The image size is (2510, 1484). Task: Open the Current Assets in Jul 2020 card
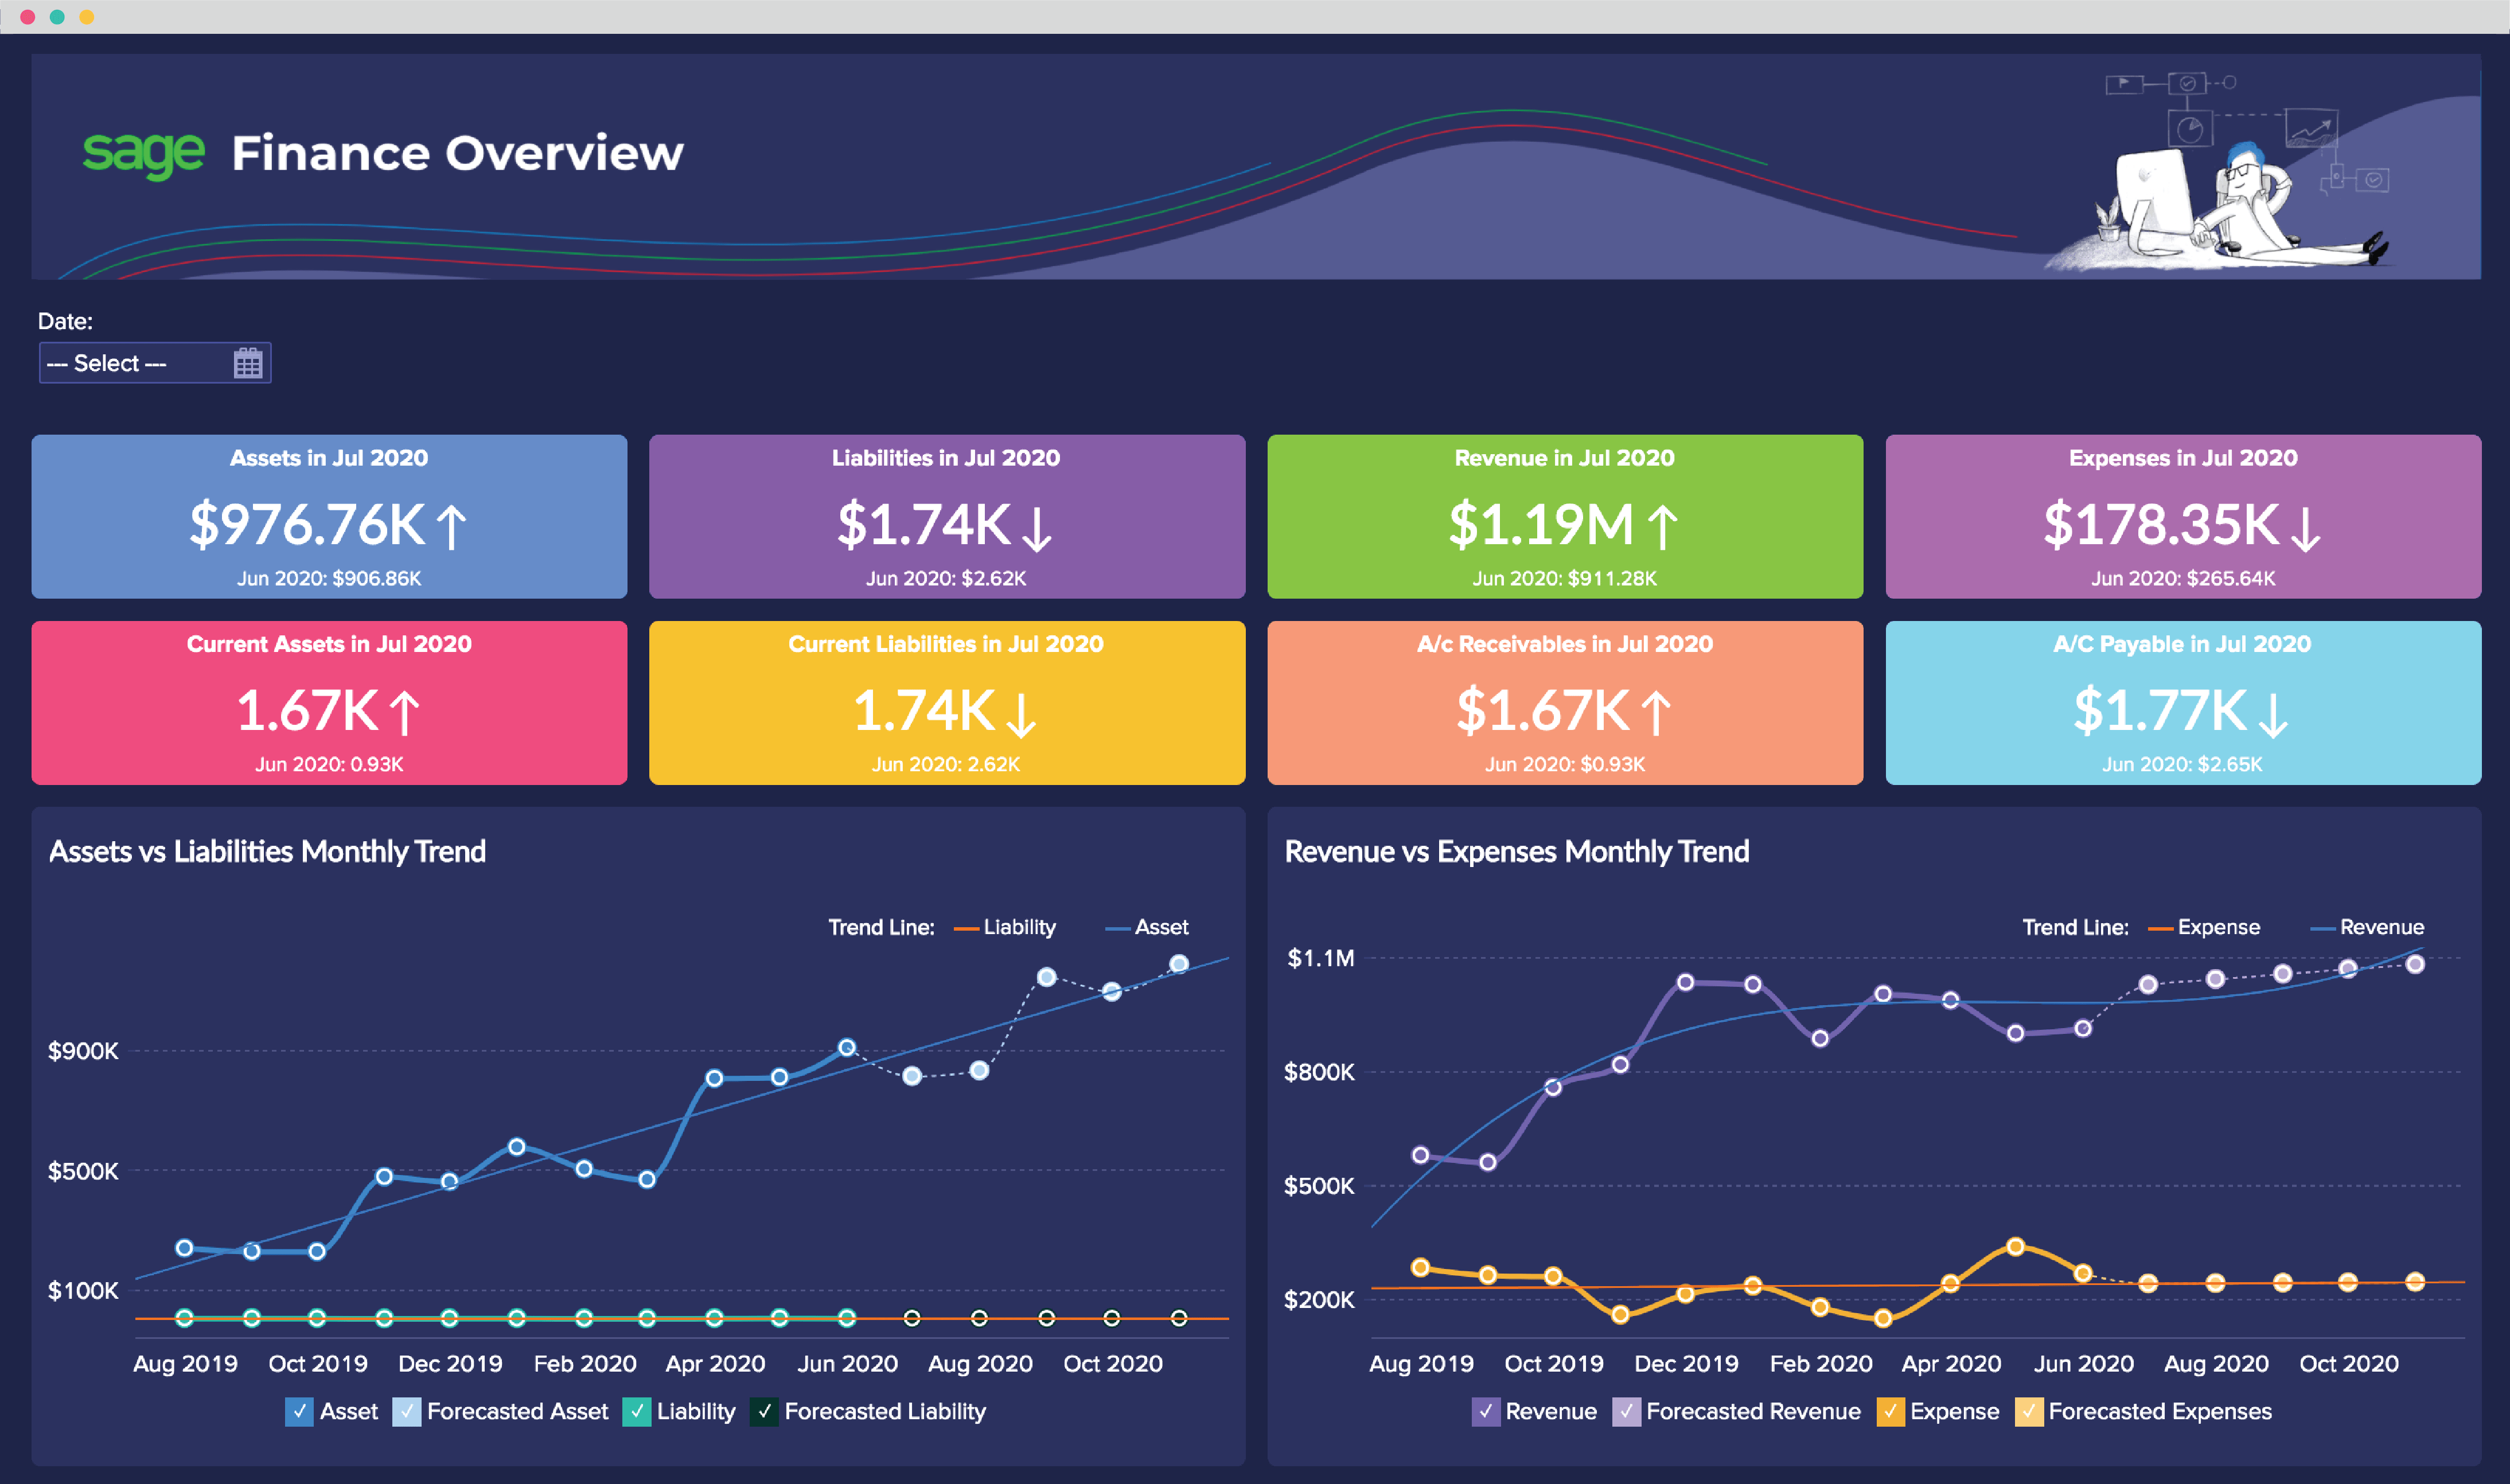[329, 702]
